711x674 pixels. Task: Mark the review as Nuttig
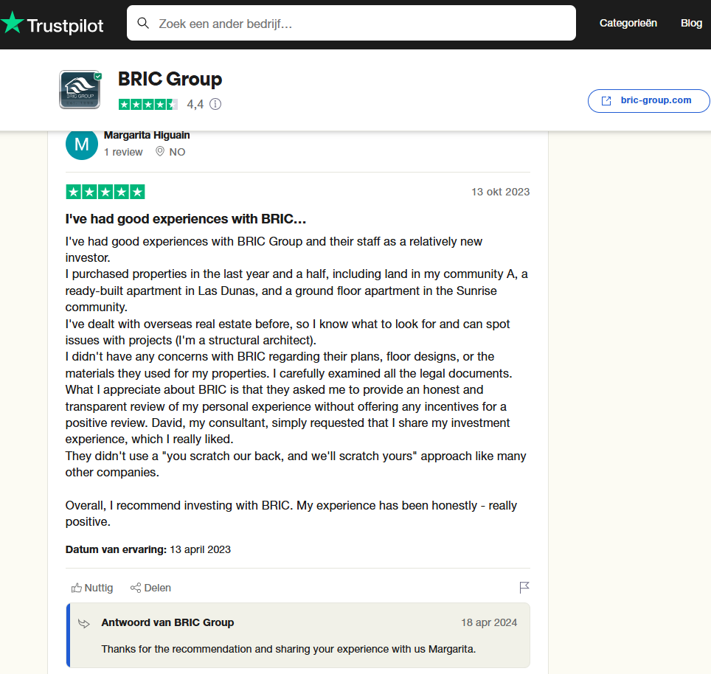[92, 588]
